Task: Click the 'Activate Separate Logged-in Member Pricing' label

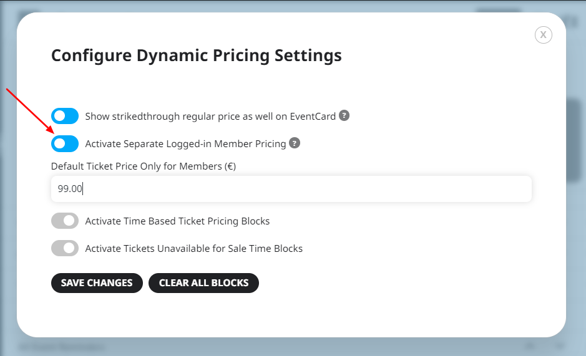Action: pyautogui.click(x=185, y=144)
